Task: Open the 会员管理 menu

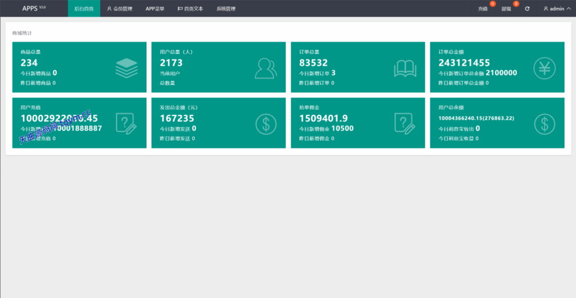Action: [x=119, y=9]
